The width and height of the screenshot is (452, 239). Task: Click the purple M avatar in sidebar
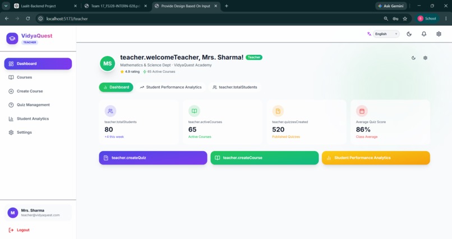tap(13, 213)
